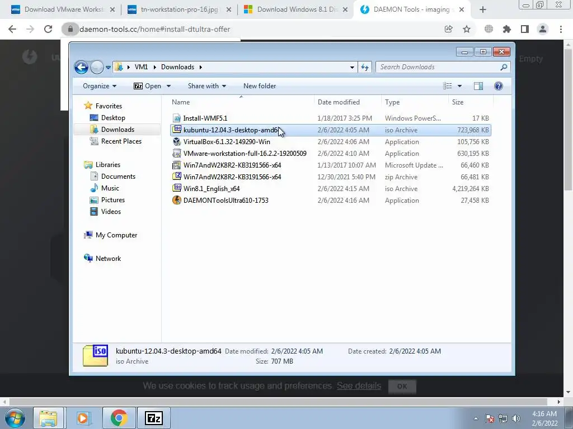Open Pictures library
The width and height of the screenshot is (573, 429).
pos(113,200)
